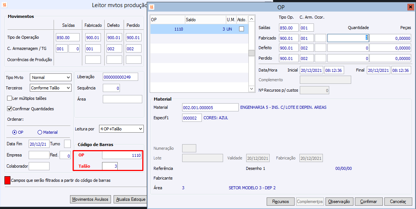Click the text SETOR MODELO 3 - DEP 2
The image size is (416, 209).
click(252, 188)
